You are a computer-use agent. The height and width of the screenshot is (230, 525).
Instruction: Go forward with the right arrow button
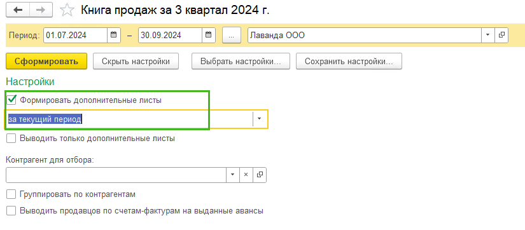tap(41, 10)
